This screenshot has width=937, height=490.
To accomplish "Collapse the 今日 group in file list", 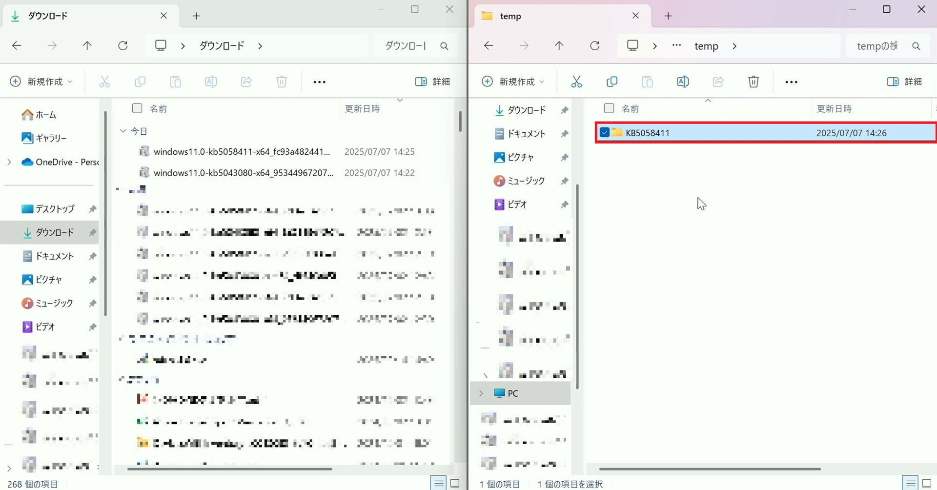I will (123, 131).
